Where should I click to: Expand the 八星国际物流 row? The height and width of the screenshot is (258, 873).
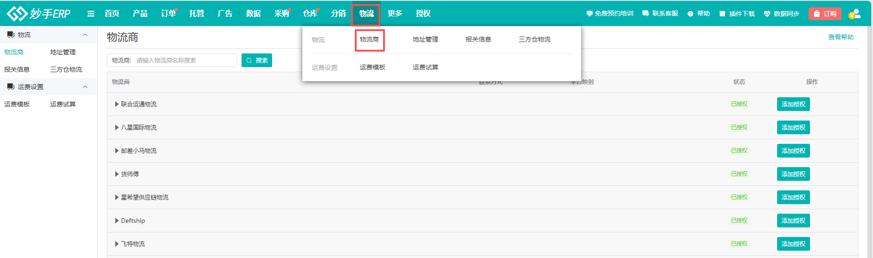(x=117, y=127)
